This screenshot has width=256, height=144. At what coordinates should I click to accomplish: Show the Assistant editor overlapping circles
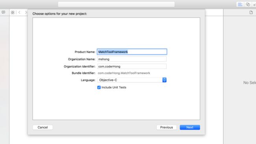click(x=248, y=4)
